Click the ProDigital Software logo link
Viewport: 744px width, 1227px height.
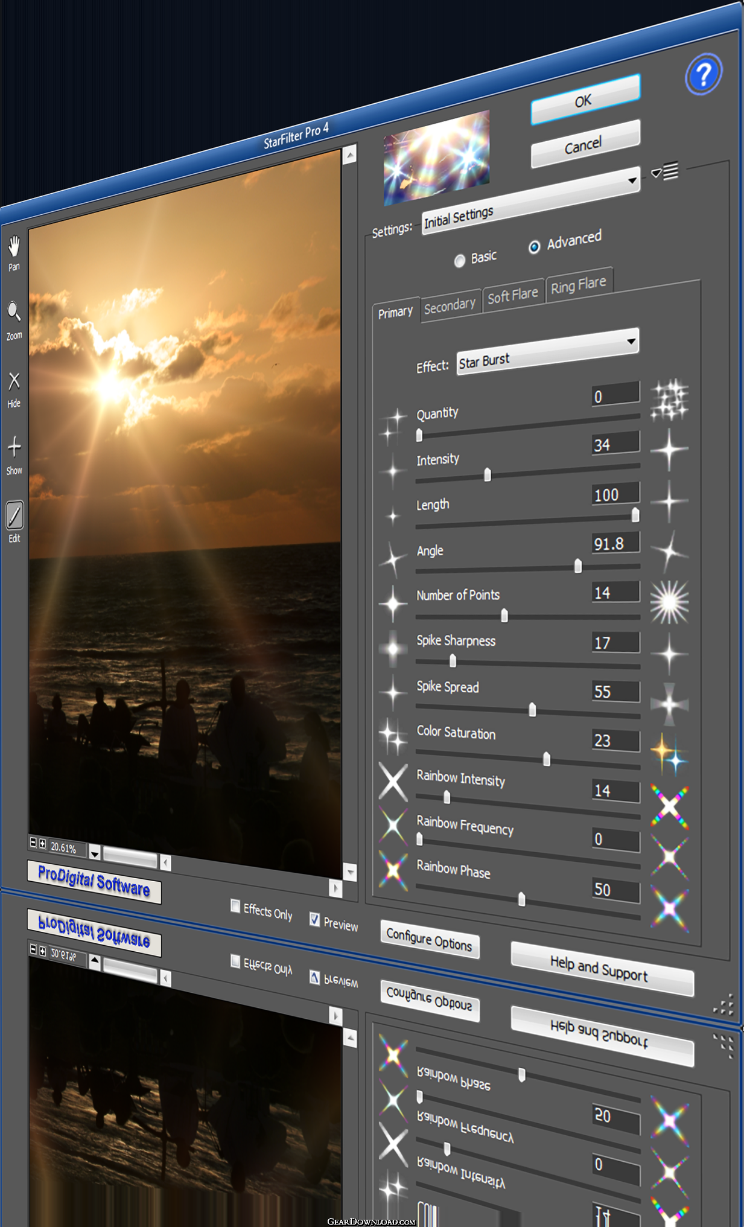(94, 882)
